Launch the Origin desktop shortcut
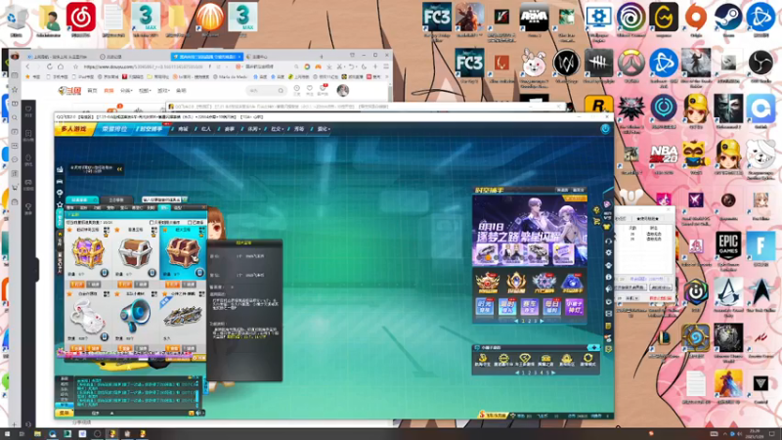Viewport: 782px width, 440px height. click(696, 18)
